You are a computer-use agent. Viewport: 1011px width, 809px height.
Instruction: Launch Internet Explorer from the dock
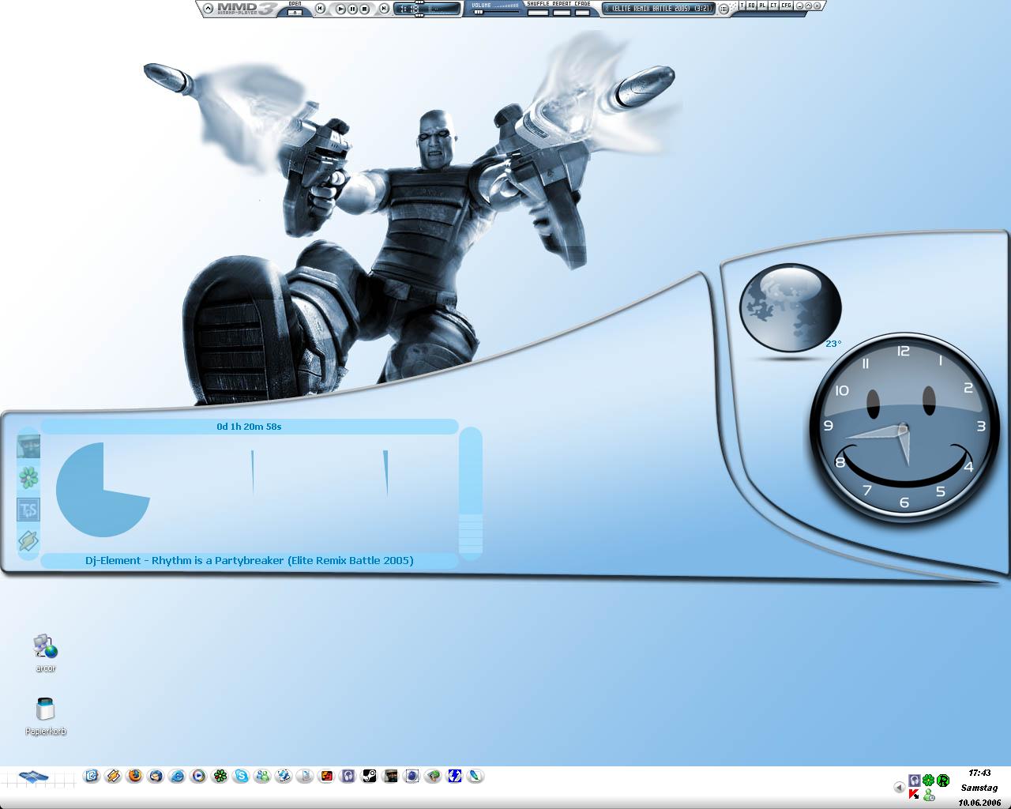click(177, 776)
